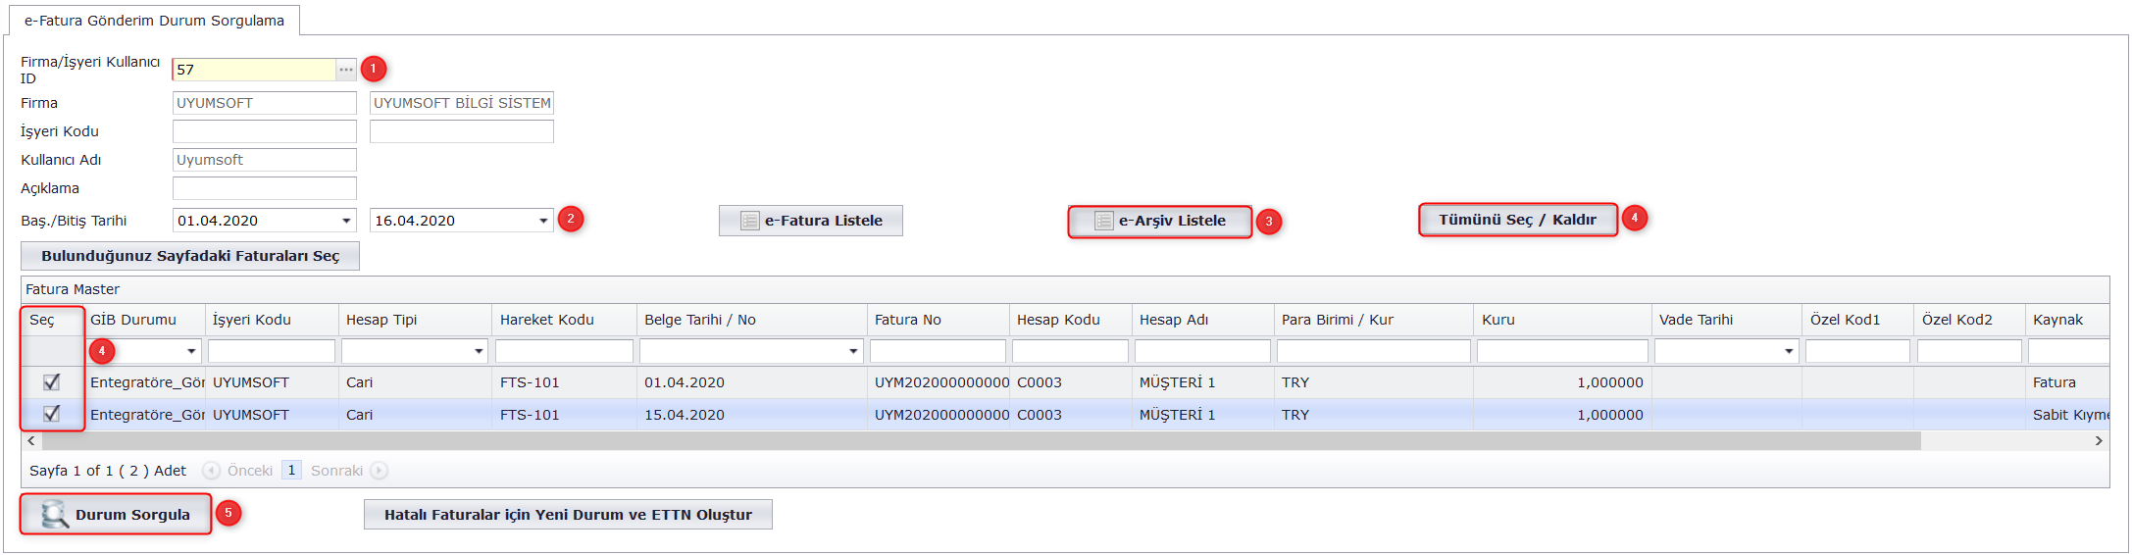The image size is (2132, 555).
Task: Click the ellipsis lookup icon beside user ID
Action: point(346,70)
